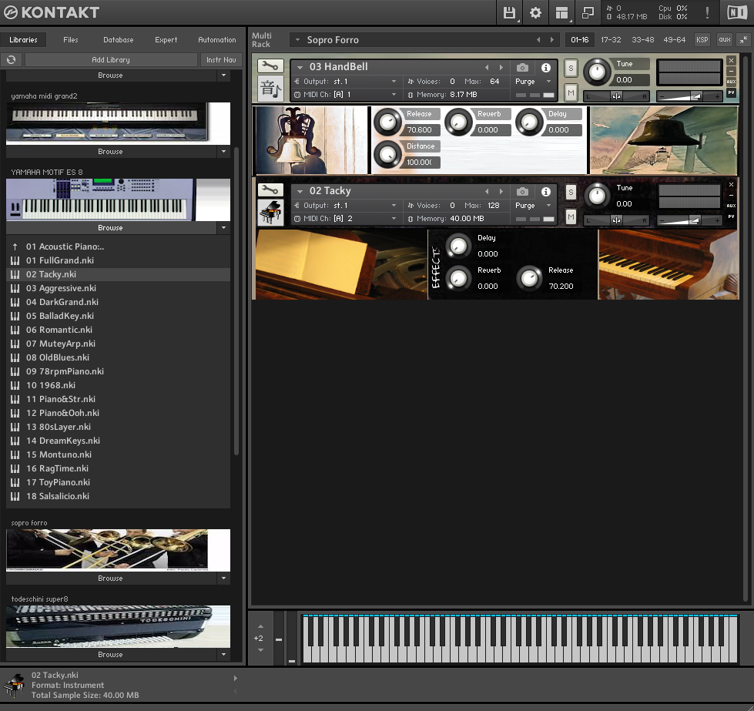
Task: Click Browse under YAMAHA MOTIF ES 8
Action: coord(110,228)
